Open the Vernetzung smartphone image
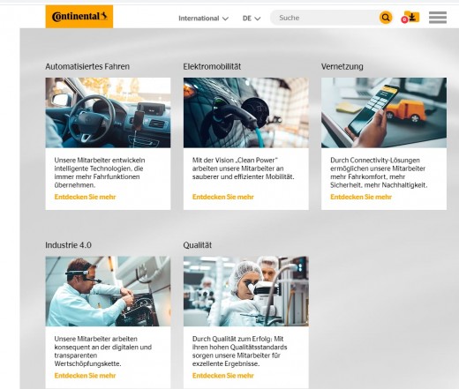Viewport: 459px width, 389px height. pyautogui.click(x=384, y=113)
